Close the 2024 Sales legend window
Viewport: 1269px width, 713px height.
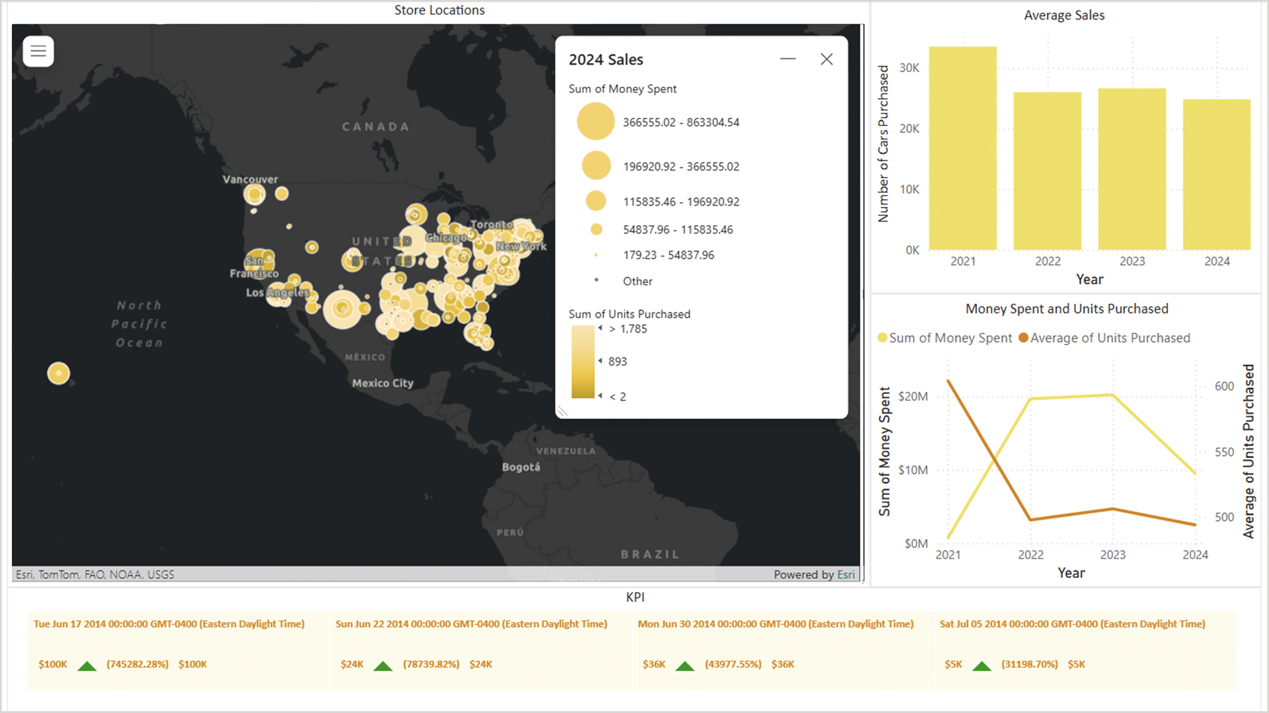pyautogui.click(x=827, y=59)
